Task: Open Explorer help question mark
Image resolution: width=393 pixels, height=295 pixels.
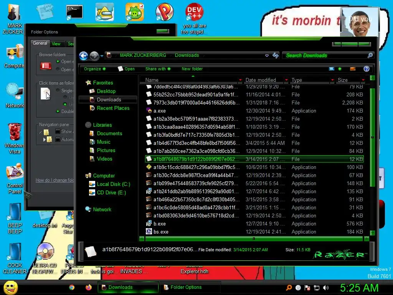Action: (x=367, y=69)
